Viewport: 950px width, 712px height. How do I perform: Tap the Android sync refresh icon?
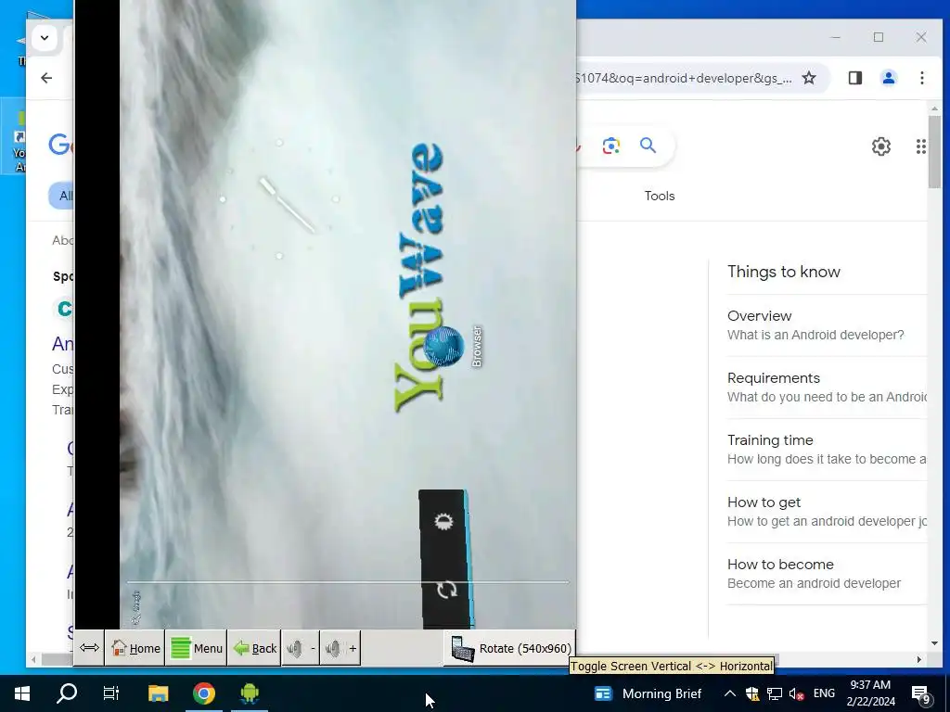pos(446,589)
